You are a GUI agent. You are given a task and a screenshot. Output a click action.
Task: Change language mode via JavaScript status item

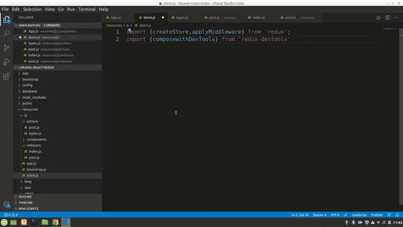359,214
